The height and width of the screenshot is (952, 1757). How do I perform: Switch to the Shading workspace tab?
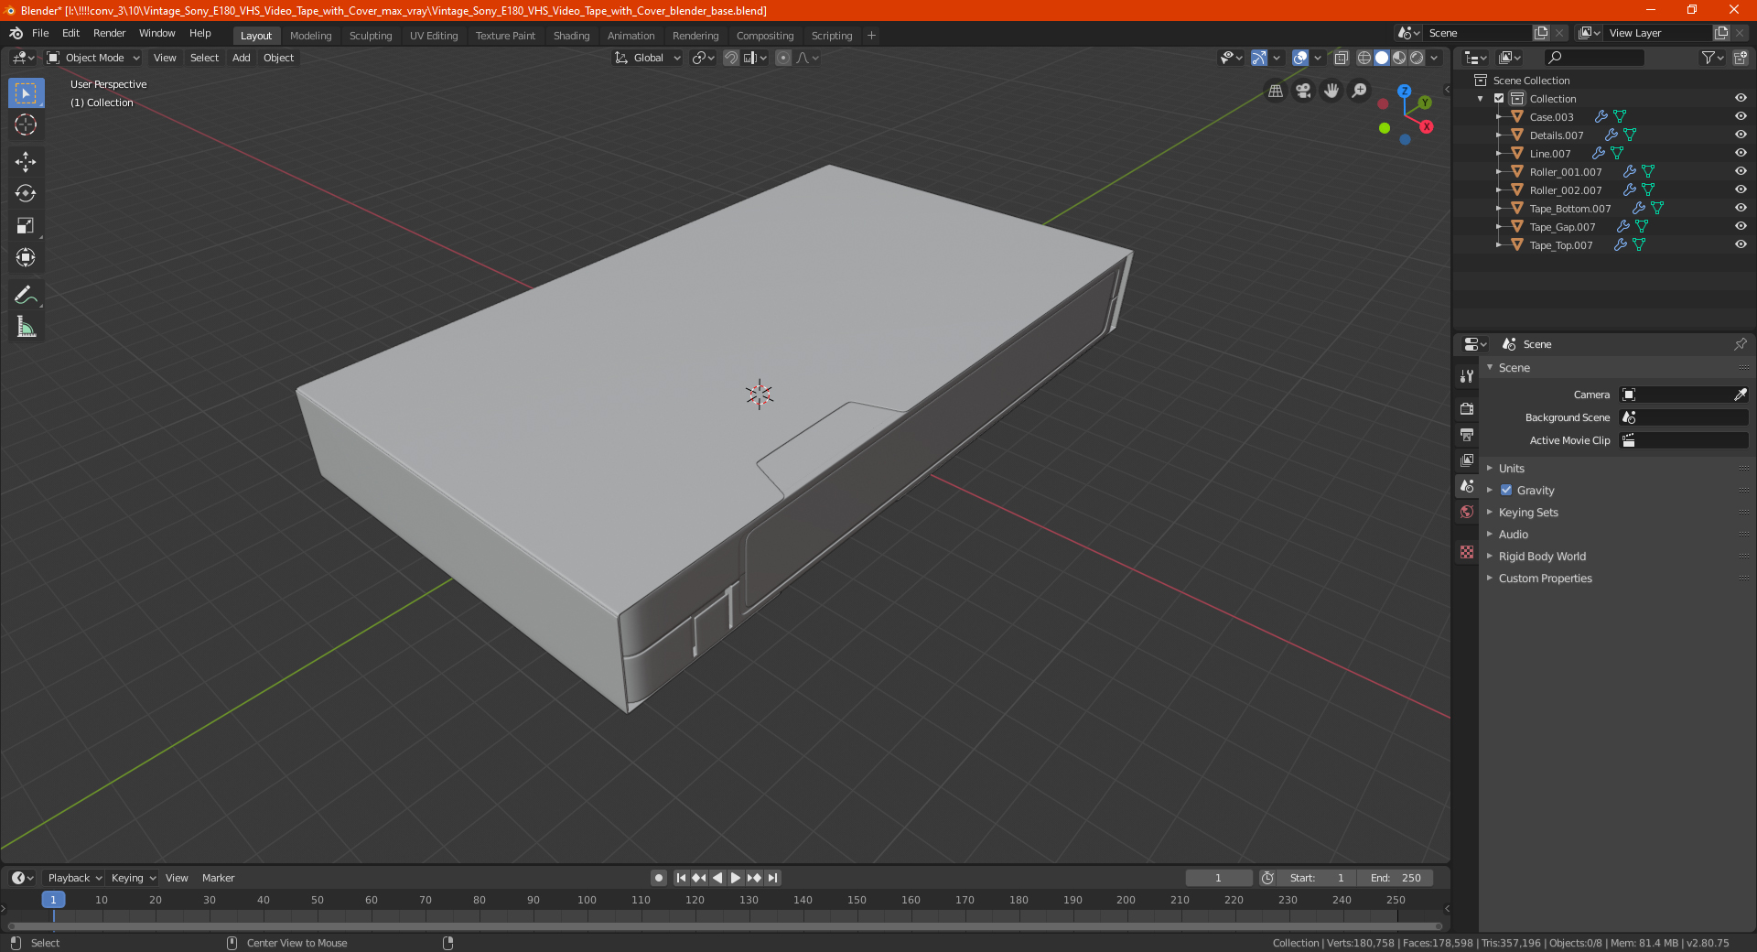571,36
